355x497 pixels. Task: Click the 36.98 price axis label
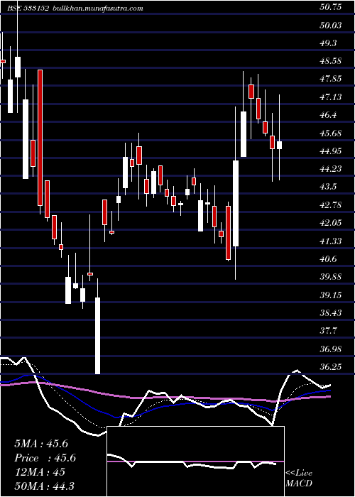coord(331,349)
